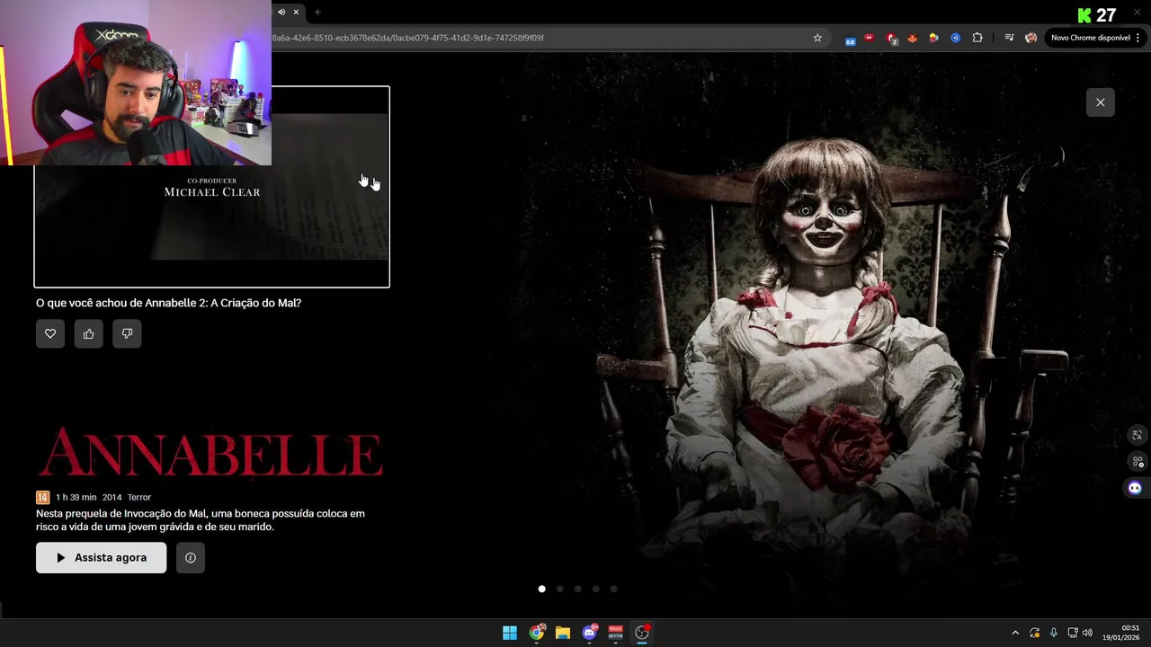Click the thumbs down rating icon
Viewport: 1151px width, 647px height.
pyautogui.click(x=127, y=333)
